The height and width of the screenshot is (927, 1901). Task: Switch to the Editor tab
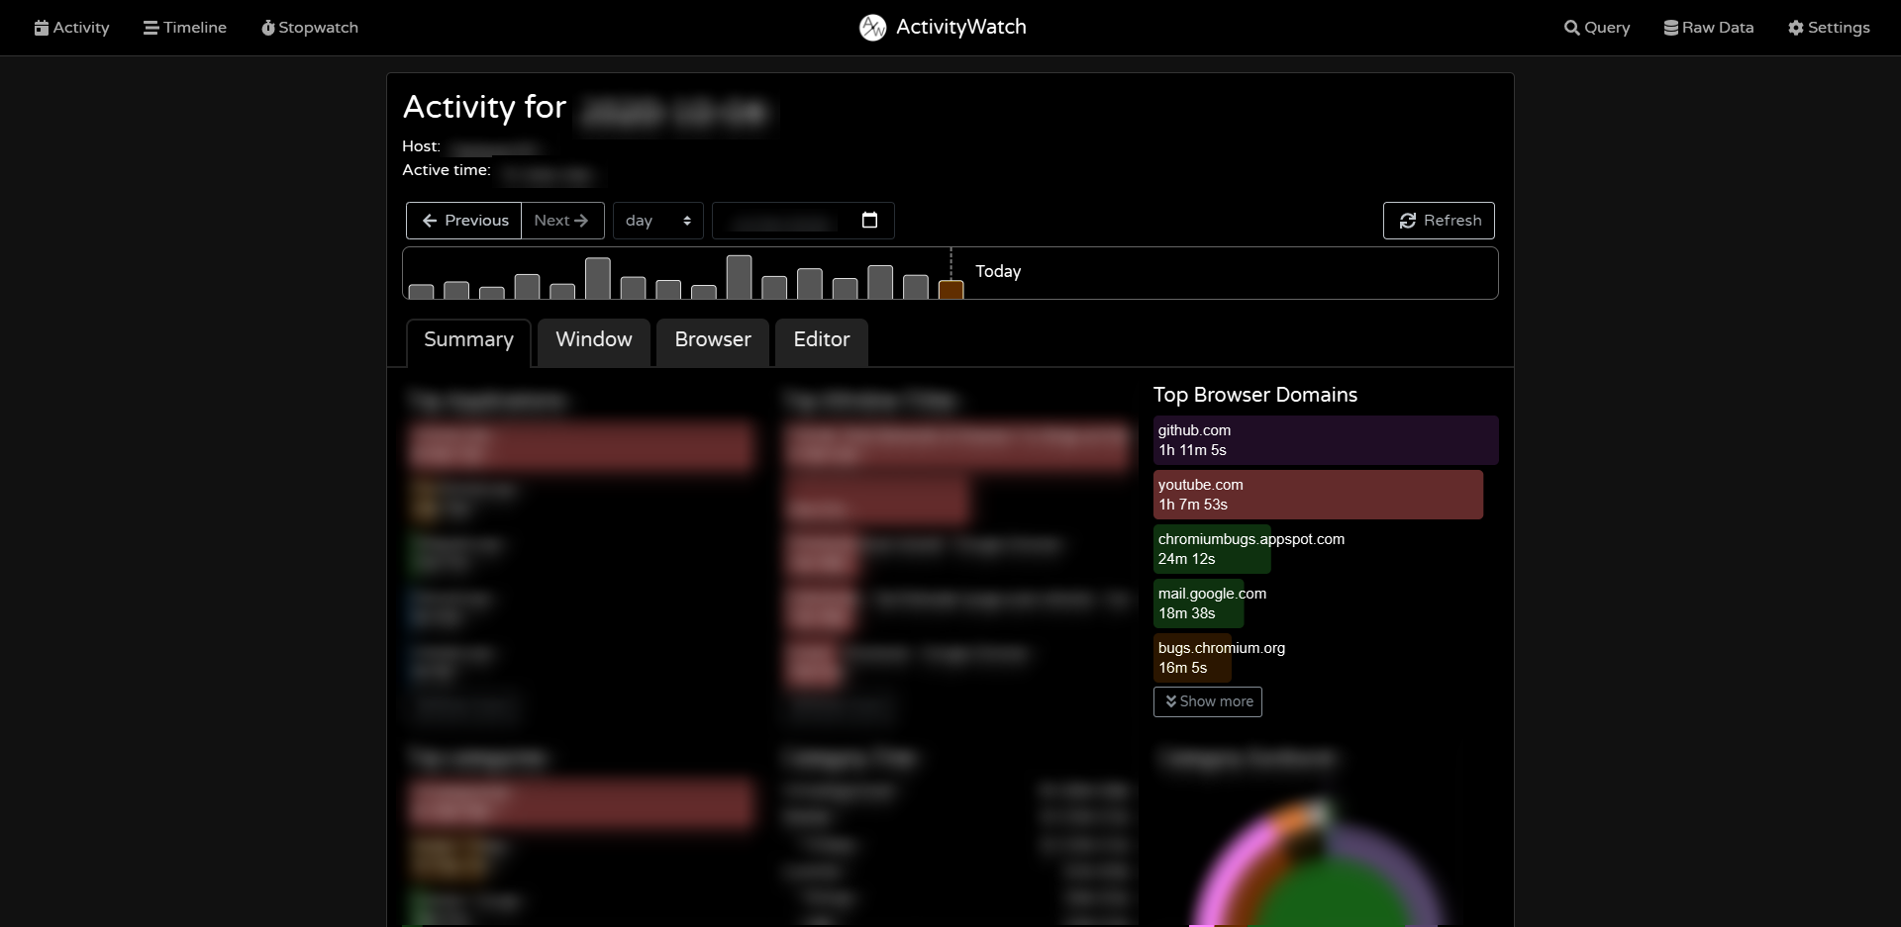click(x=822, y=341)
